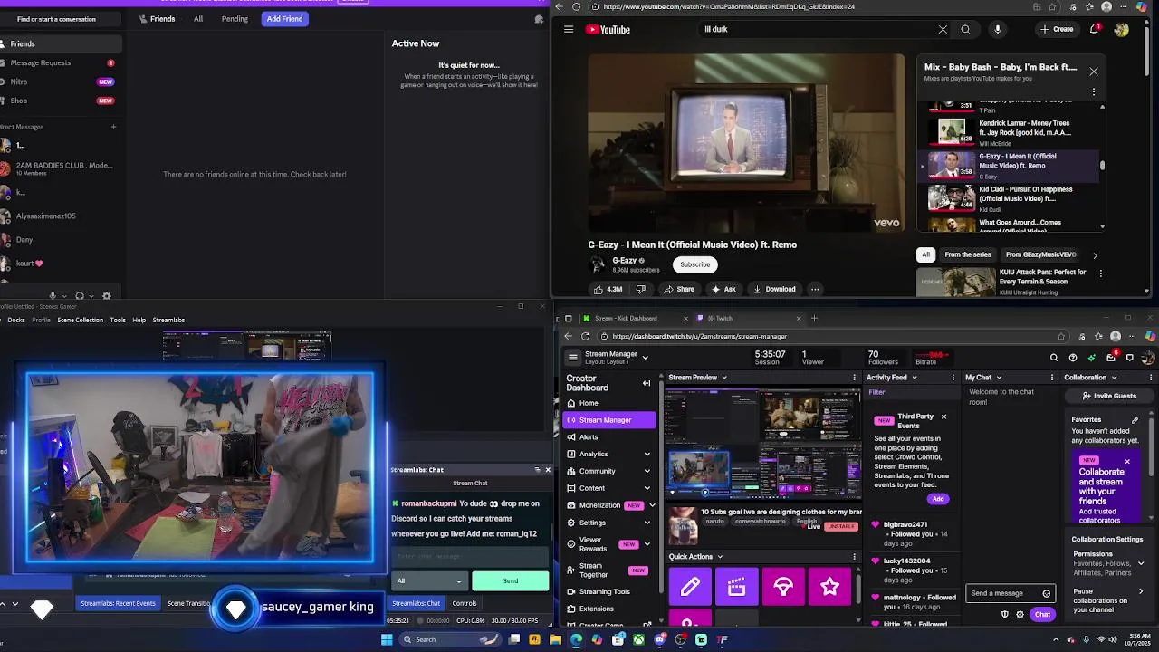Click the parachute raid quick action
1159x652 pixels.
(x=783, y=587)
